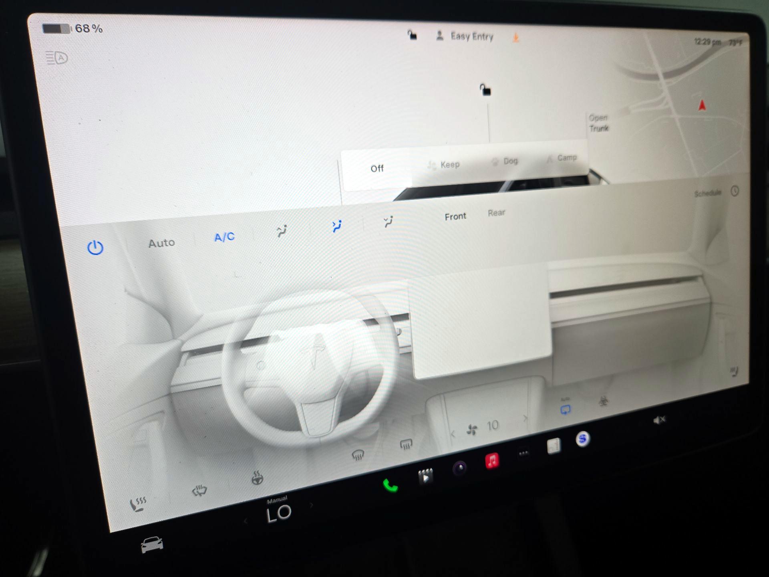This screenshot has width=769, height=577.
Task: Tap the red navigation arrow on the map
Action: pos(702,105)
